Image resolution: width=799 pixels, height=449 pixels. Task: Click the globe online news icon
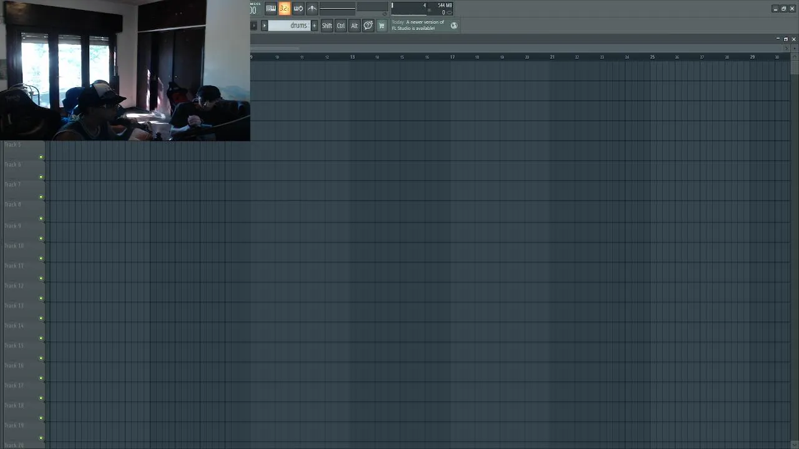click(454, 26)
